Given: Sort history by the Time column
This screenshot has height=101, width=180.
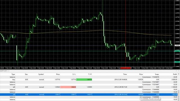Looking at the screenshot, I should [x=125, y=74].
